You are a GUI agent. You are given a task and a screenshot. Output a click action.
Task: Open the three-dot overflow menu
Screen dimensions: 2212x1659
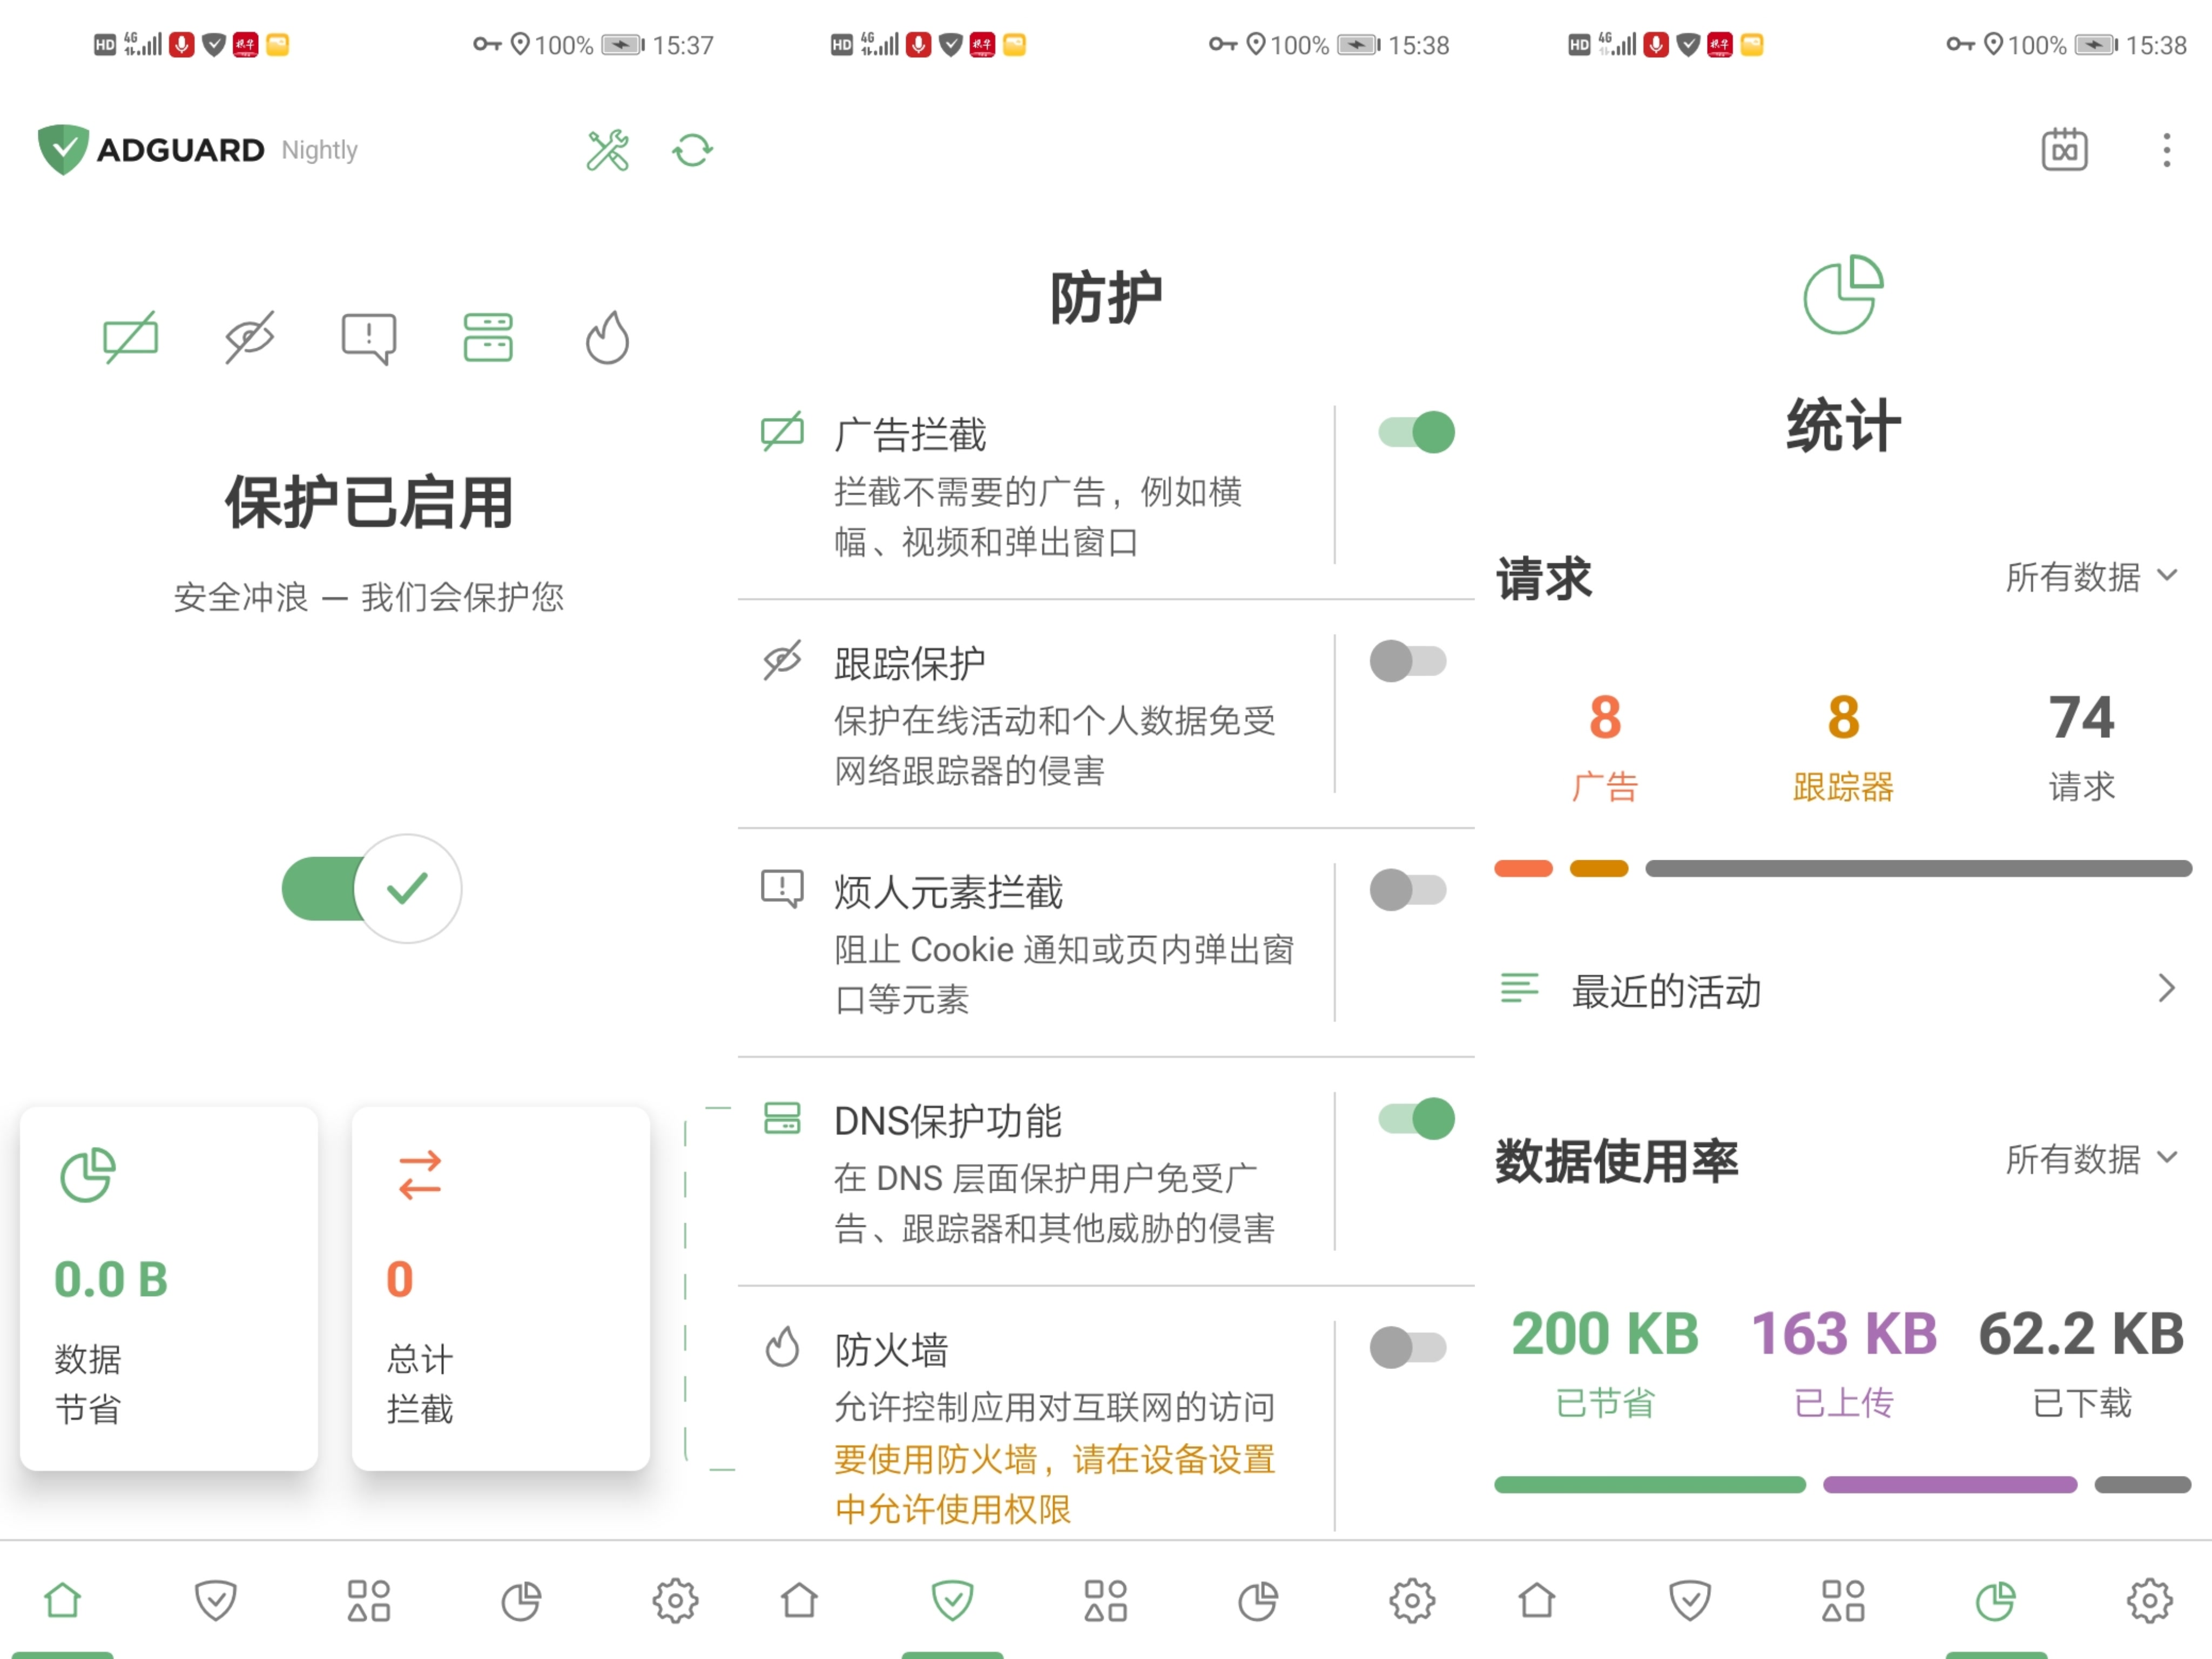click(x=2166, y=150)
